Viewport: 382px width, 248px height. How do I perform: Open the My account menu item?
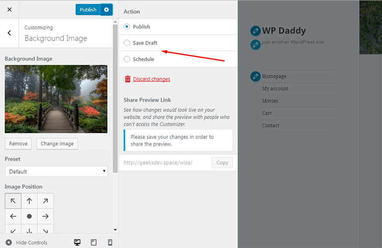coord(275,88)
